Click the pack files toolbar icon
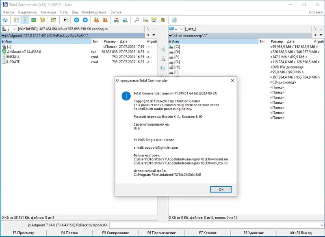325x237 pixels. point(96,20)
